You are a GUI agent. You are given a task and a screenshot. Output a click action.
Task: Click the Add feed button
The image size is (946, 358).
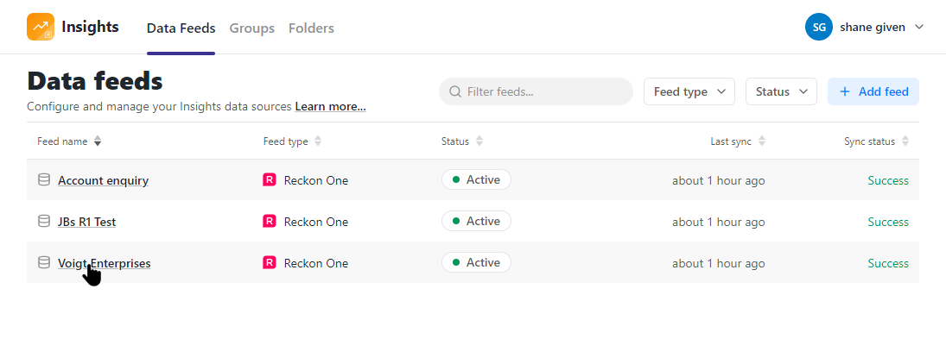[873, 91]
